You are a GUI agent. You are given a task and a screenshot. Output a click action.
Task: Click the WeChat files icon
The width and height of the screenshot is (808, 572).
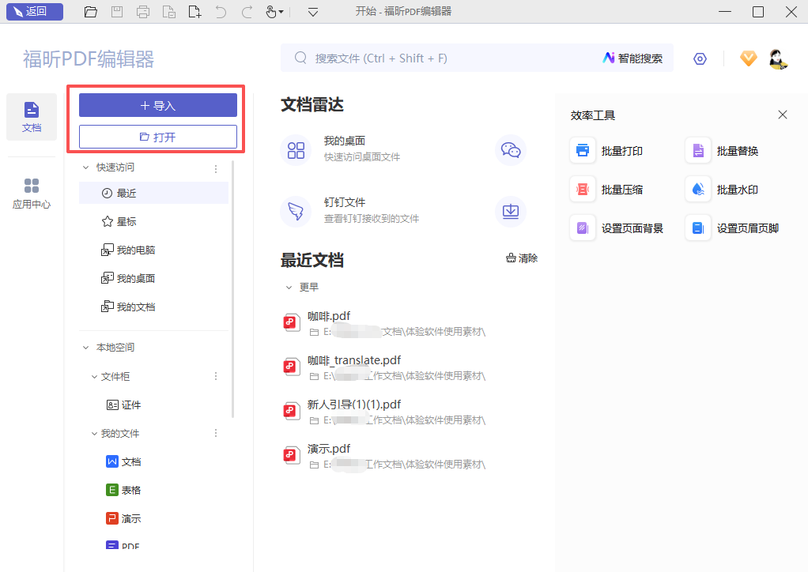[511, 150]
